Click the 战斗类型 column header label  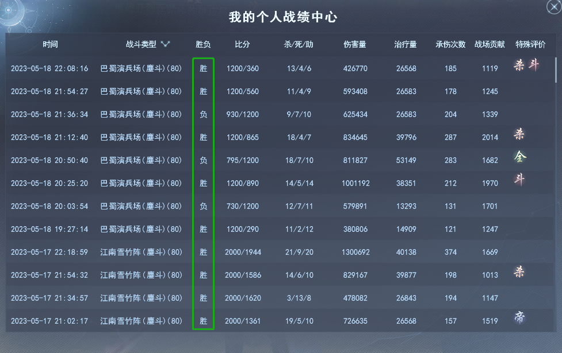pos(141,44)
